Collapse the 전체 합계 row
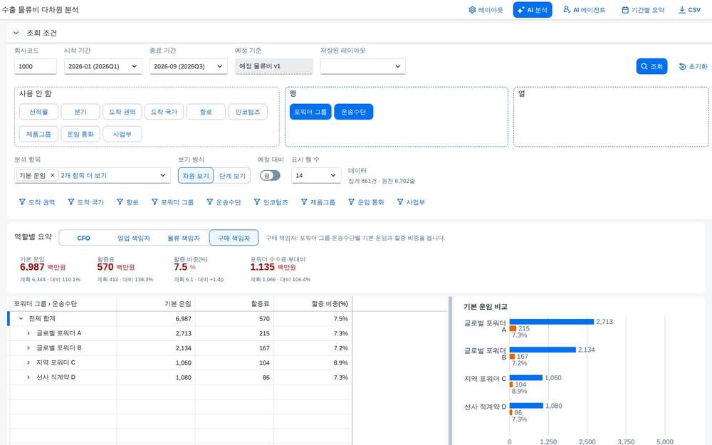Image resolution: width=712 pixels, height=445 pixels. click(21, 319)
